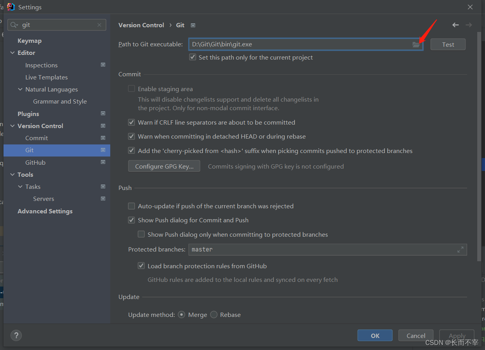Go forward with the right arrow icon
The width and height of the screenshot is (485, 350).
pyautogui.click(x=469, y=25)
